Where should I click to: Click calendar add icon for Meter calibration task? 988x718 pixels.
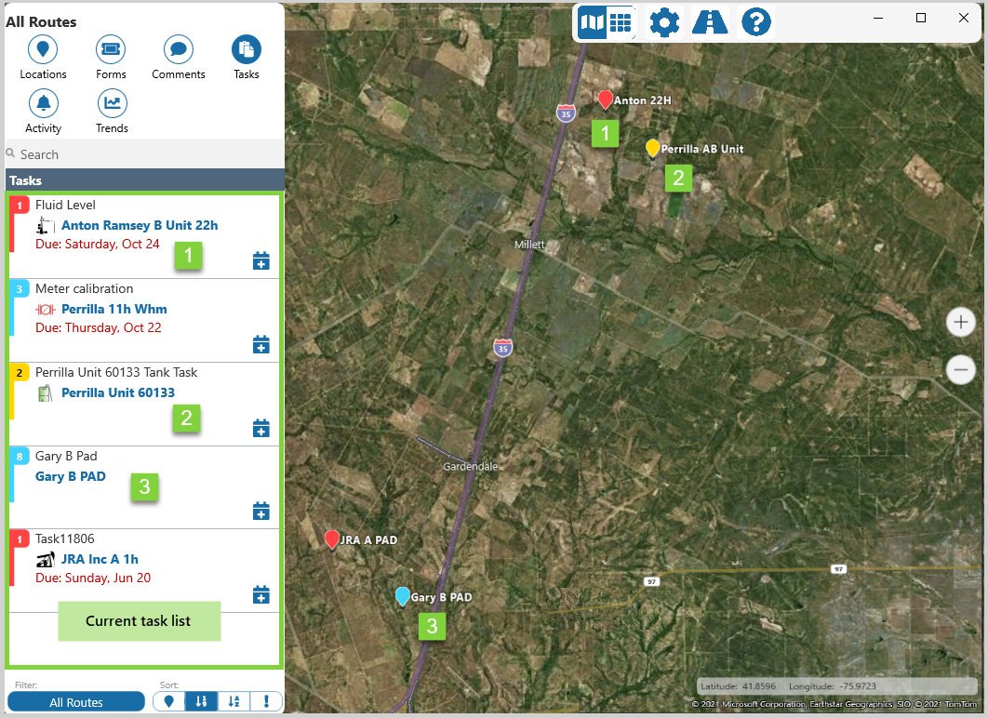260,344
